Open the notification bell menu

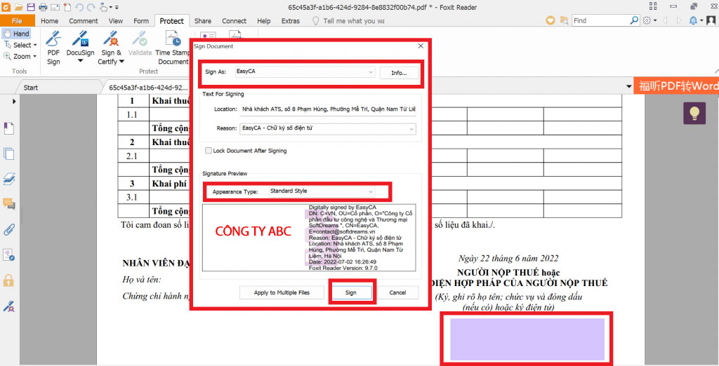696,20
